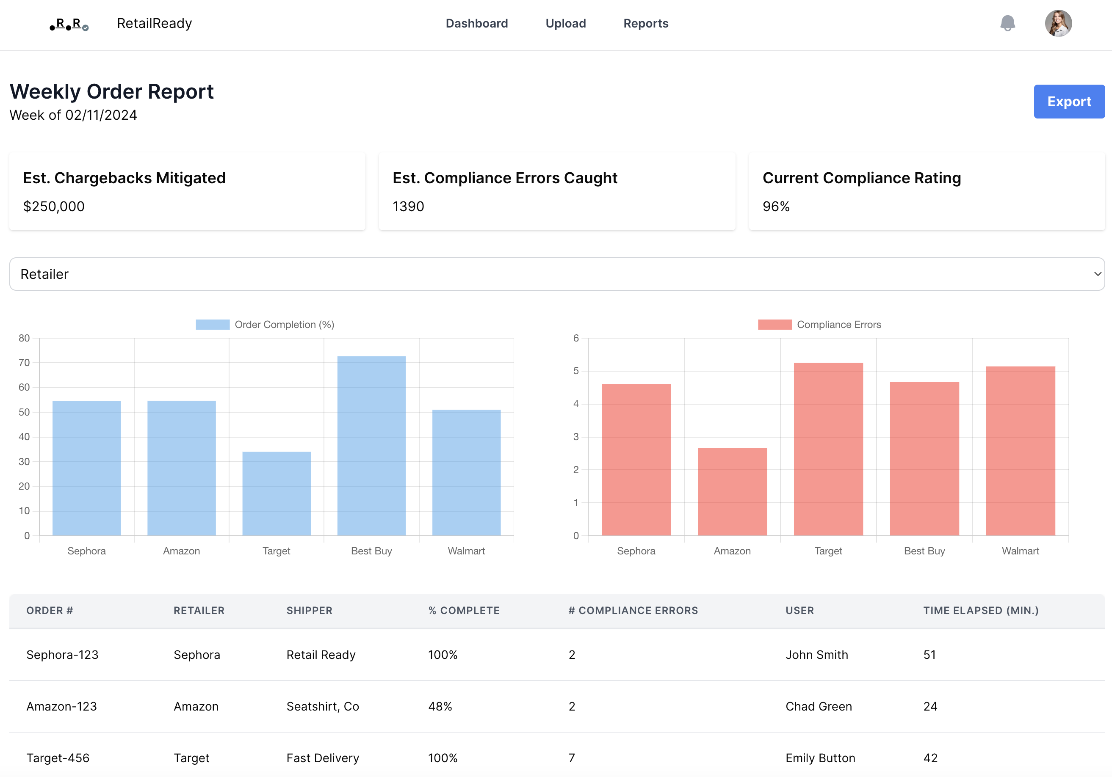Click the RetailReady logo icon
Screen dimensions: 1112x777
[69, 24]
